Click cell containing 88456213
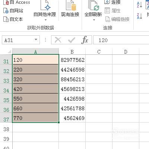The image size is (149, 149). 72,79
